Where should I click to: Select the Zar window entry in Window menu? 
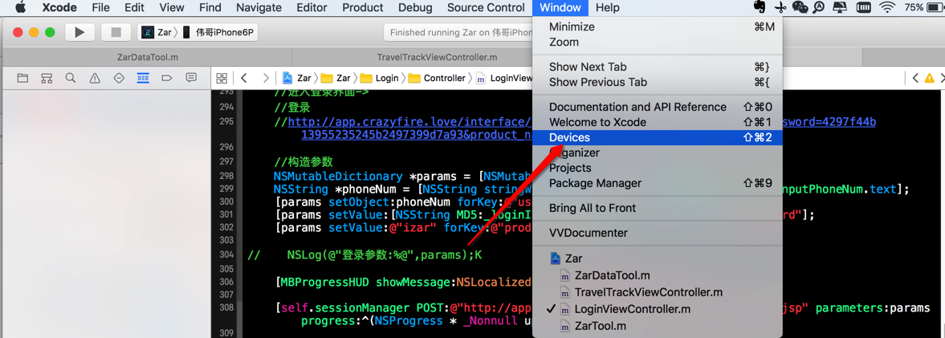tap(658, 259)
